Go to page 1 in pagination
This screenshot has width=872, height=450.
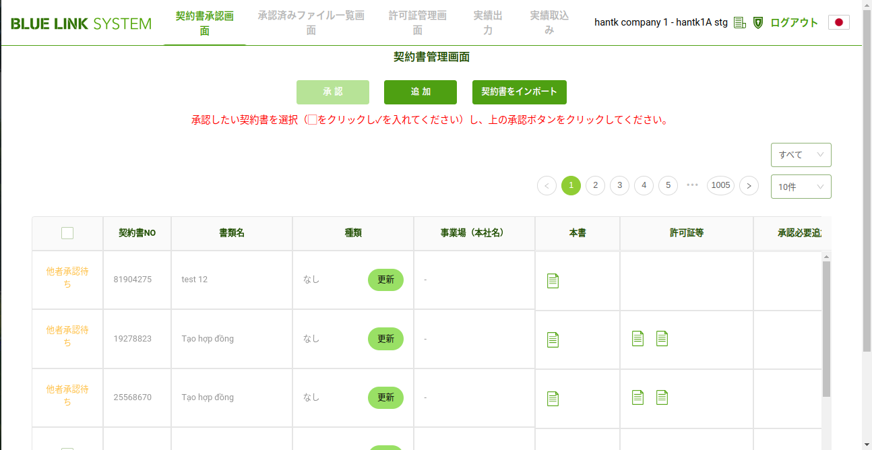click(571, 185)
